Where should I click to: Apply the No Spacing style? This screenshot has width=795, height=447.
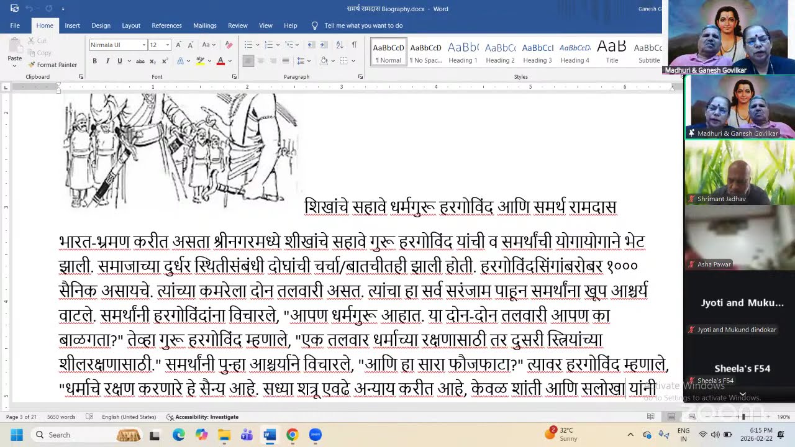[425, 53]
